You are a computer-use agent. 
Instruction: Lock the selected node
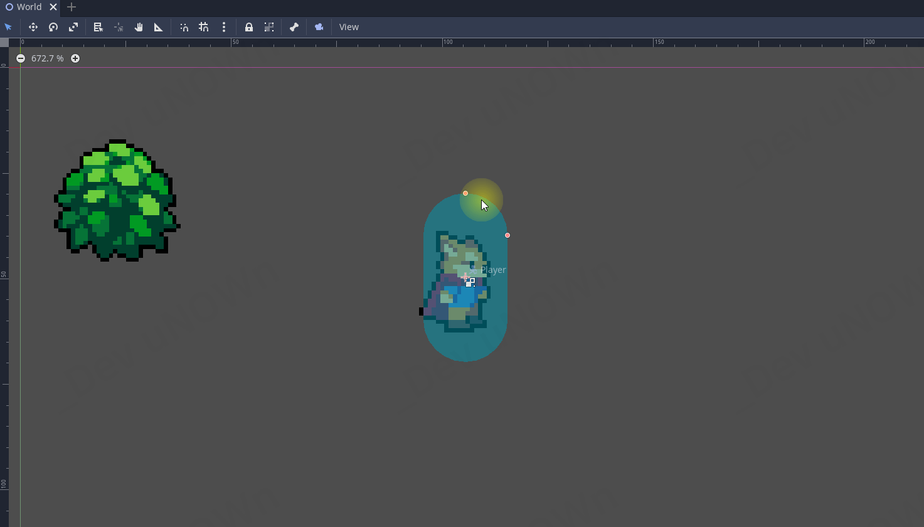249,27
